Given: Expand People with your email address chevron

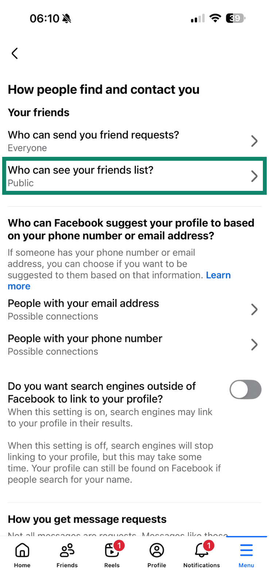Looking at the screenshot, I should (254, 310).
